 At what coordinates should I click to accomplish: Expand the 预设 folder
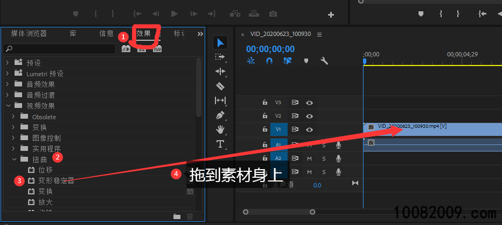pyautogui.click(x=8, y=63)
